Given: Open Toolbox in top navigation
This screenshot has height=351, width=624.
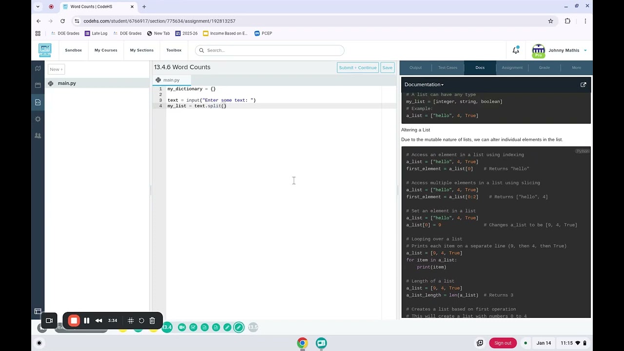Looking at the screenshot, I should coord(174,50).
